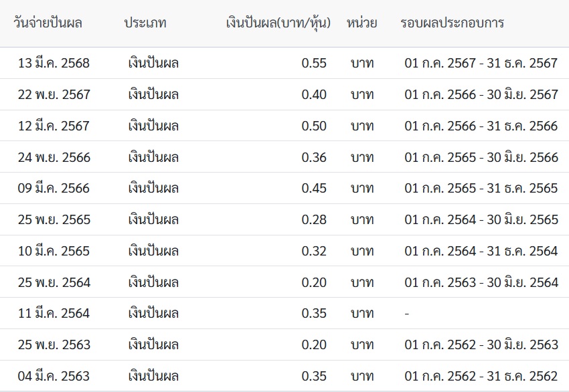Click the dash in the 11 มี.ค. 2564 row
Image resolution: width=569 pixels, height=392 pixels.
coord(407,314)
